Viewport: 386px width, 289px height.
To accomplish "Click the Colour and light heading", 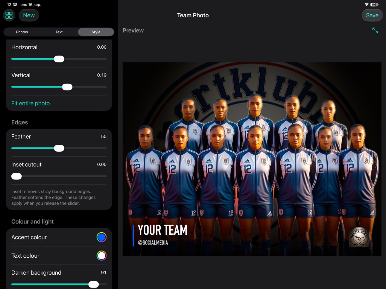I will point(32,222).
